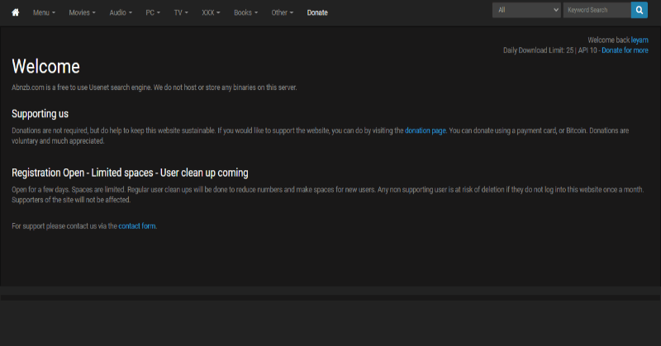Go to Donate in the navbar
The height and width of the screenshot is (346, 661).
(317, 13)
